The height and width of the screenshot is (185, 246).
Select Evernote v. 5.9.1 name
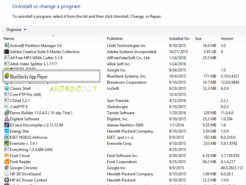[24, 143]
